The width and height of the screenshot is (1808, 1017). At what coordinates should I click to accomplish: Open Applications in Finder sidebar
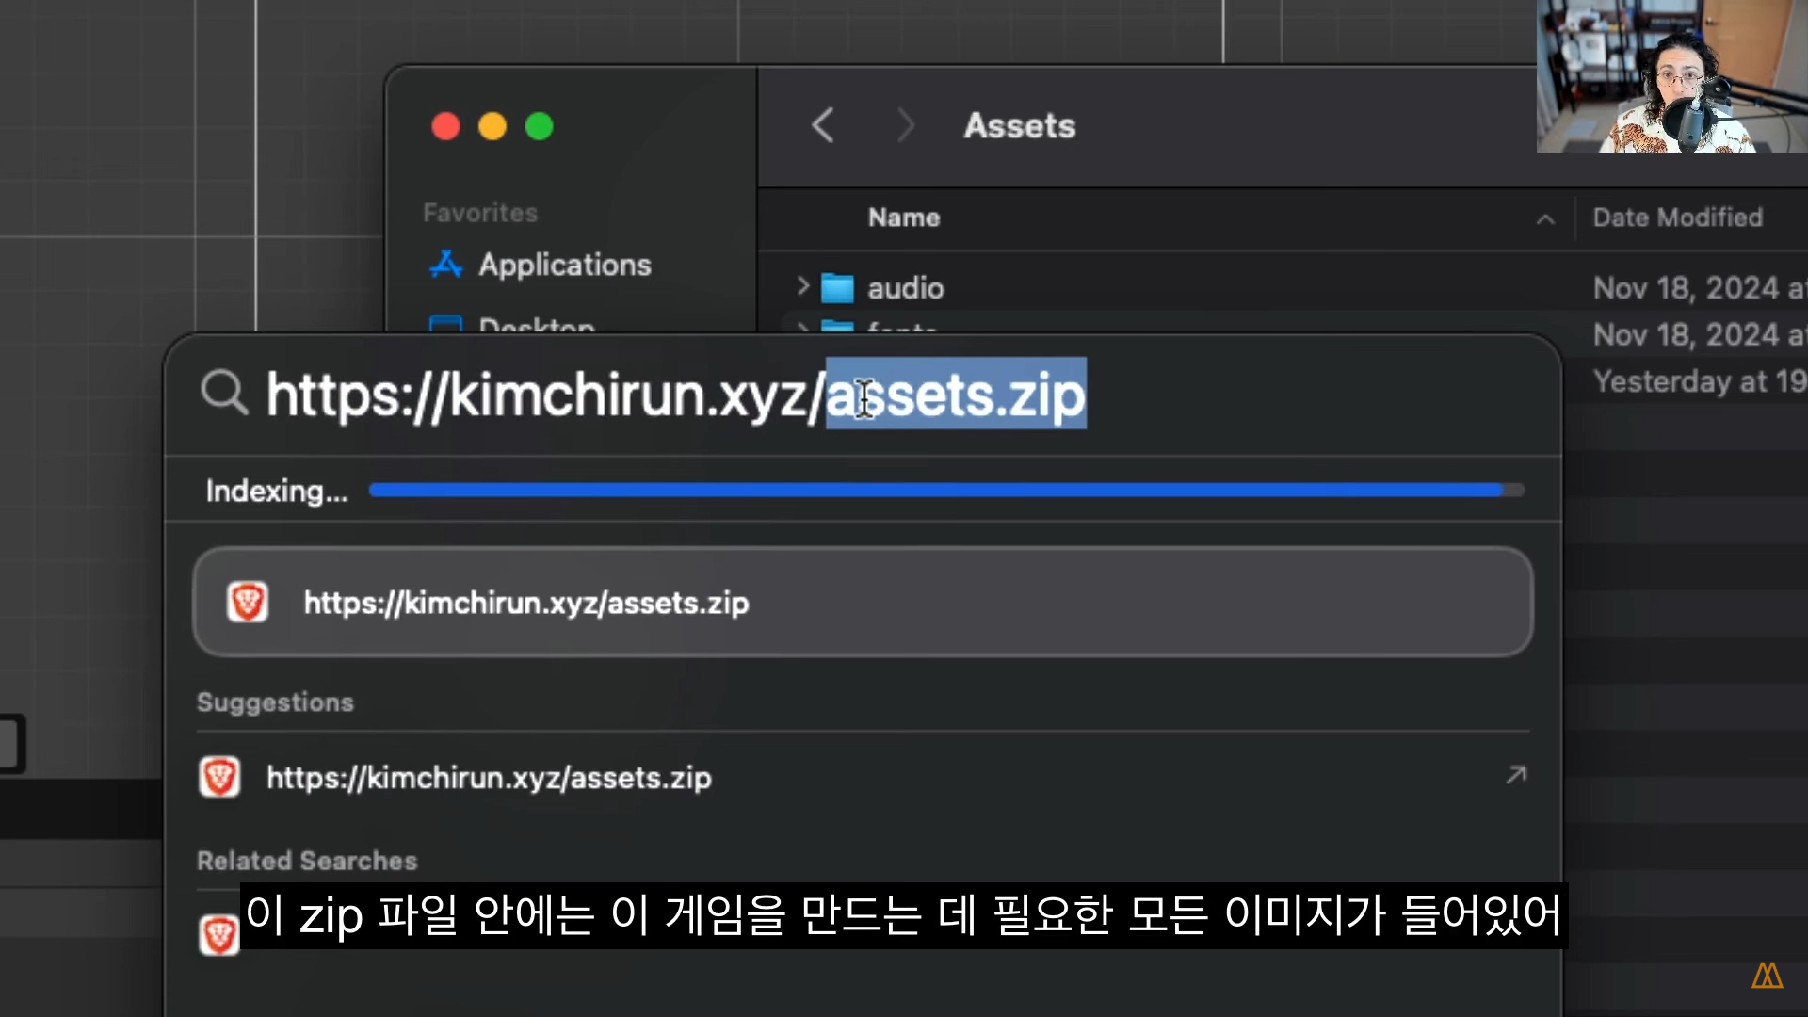tap(564, 265)
